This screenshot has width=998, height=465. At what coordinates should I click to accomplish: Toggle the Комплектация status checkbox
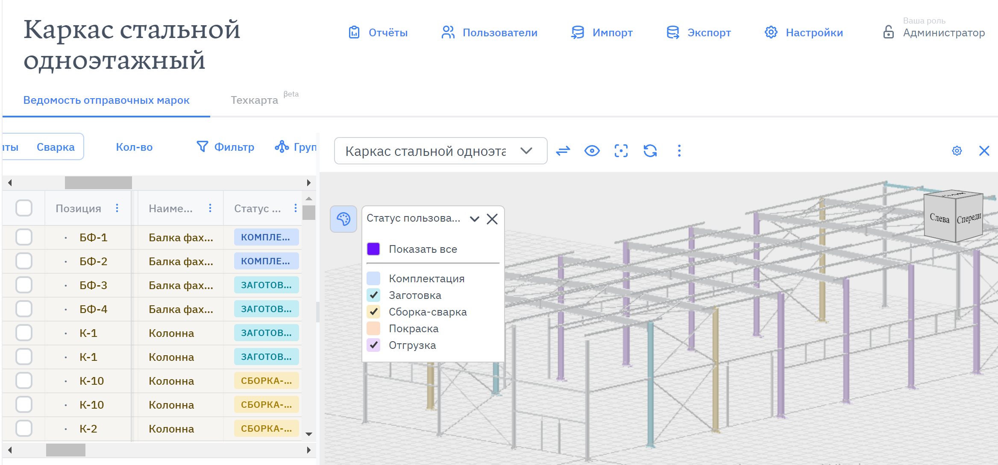(373, 278)
